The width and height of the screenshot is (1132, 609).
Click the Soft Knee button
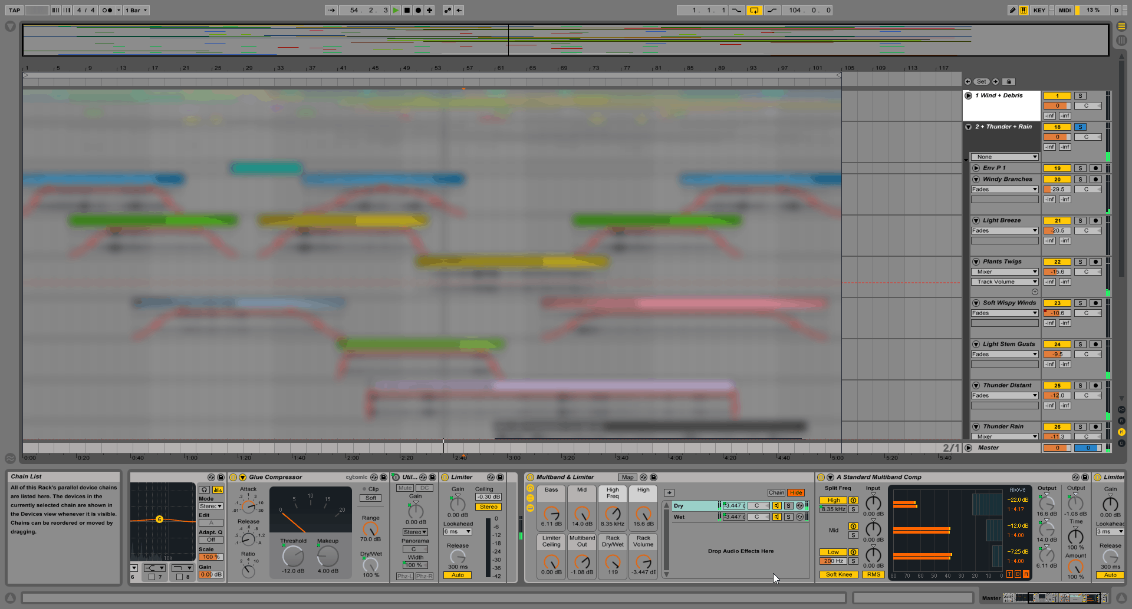click(838, 574)
